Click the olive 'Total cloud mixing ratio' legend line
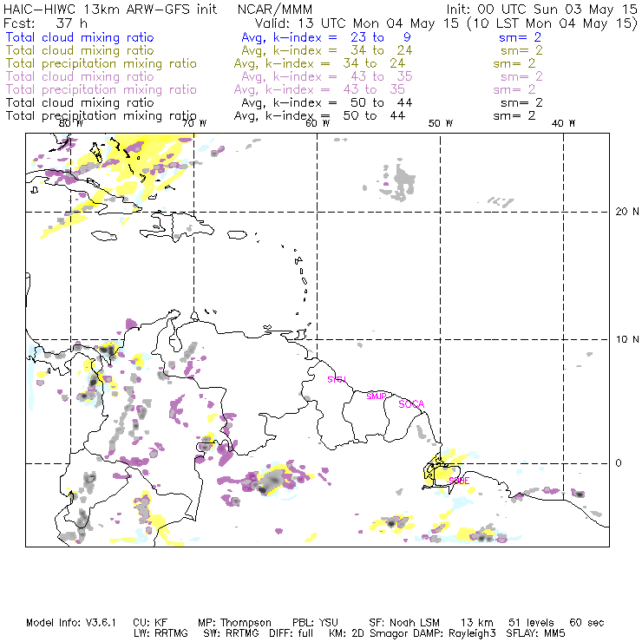The height and width of the screenshot is (642, 642). [80, 50]
